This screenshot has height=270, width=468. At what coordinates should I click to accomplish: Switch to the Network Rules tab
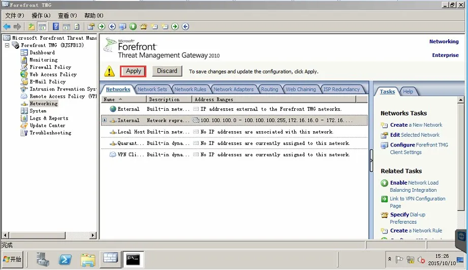(190, 89)
